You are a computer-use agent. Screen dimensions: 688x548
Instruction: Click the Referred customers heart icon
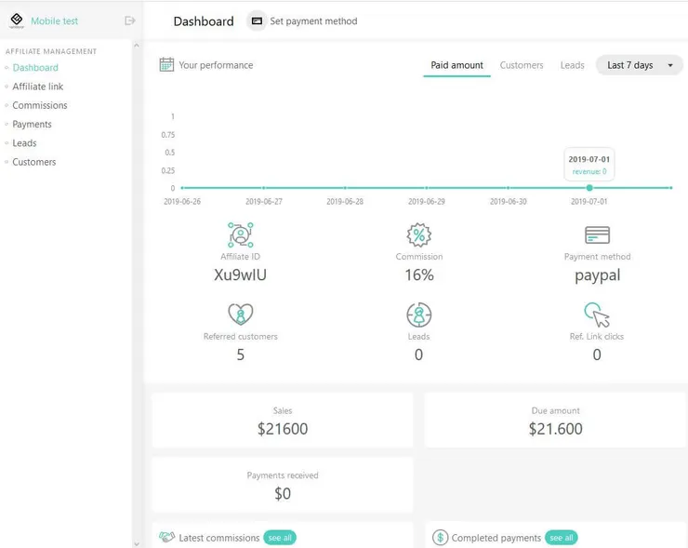tap(241, 314)
